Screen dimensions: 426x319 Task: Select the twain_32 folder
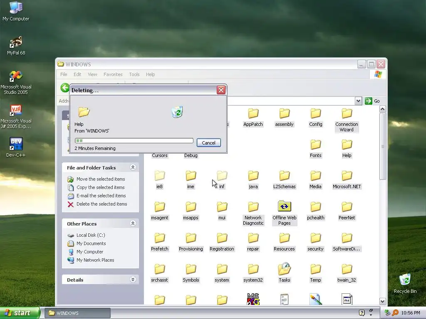(x=347, y=273)
